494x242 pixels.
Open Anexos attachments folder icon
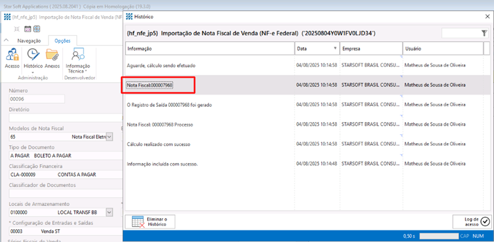point(52,55)
